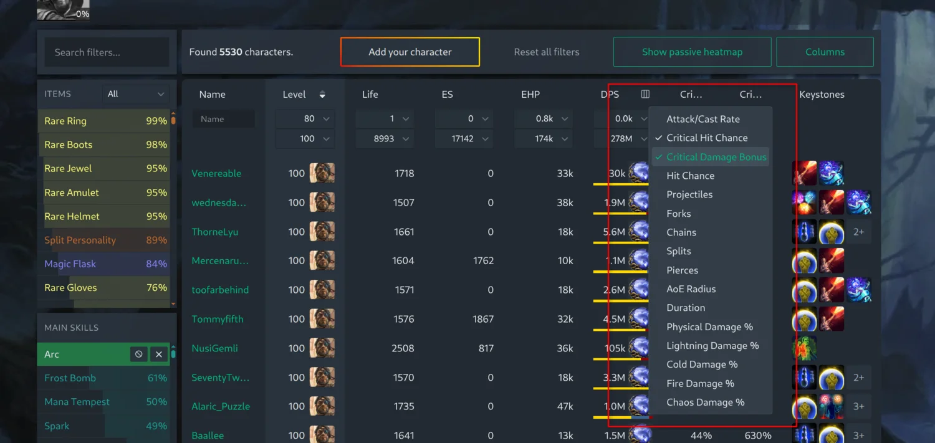Screen dimensions: 935x443
Task: Select Fire Damage % in the columns menu
Action: click(x=710, y=384)
